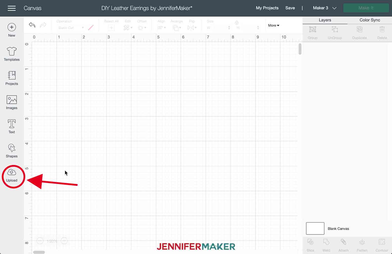The height and width of the screenshot is (254, 392).
Task: Save the current project
Action: pos(290,8)
